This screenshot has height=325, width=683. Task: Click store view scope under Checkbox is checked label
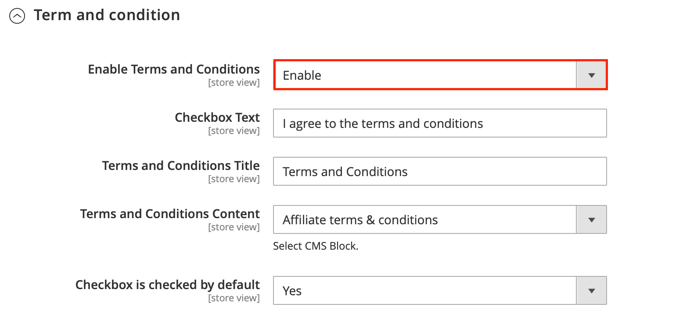coord(234,298)
